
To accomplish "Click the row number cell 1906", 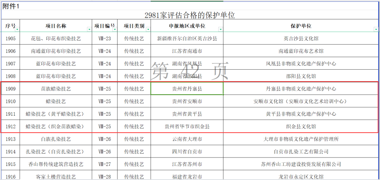I will click(x=11, y=51).
